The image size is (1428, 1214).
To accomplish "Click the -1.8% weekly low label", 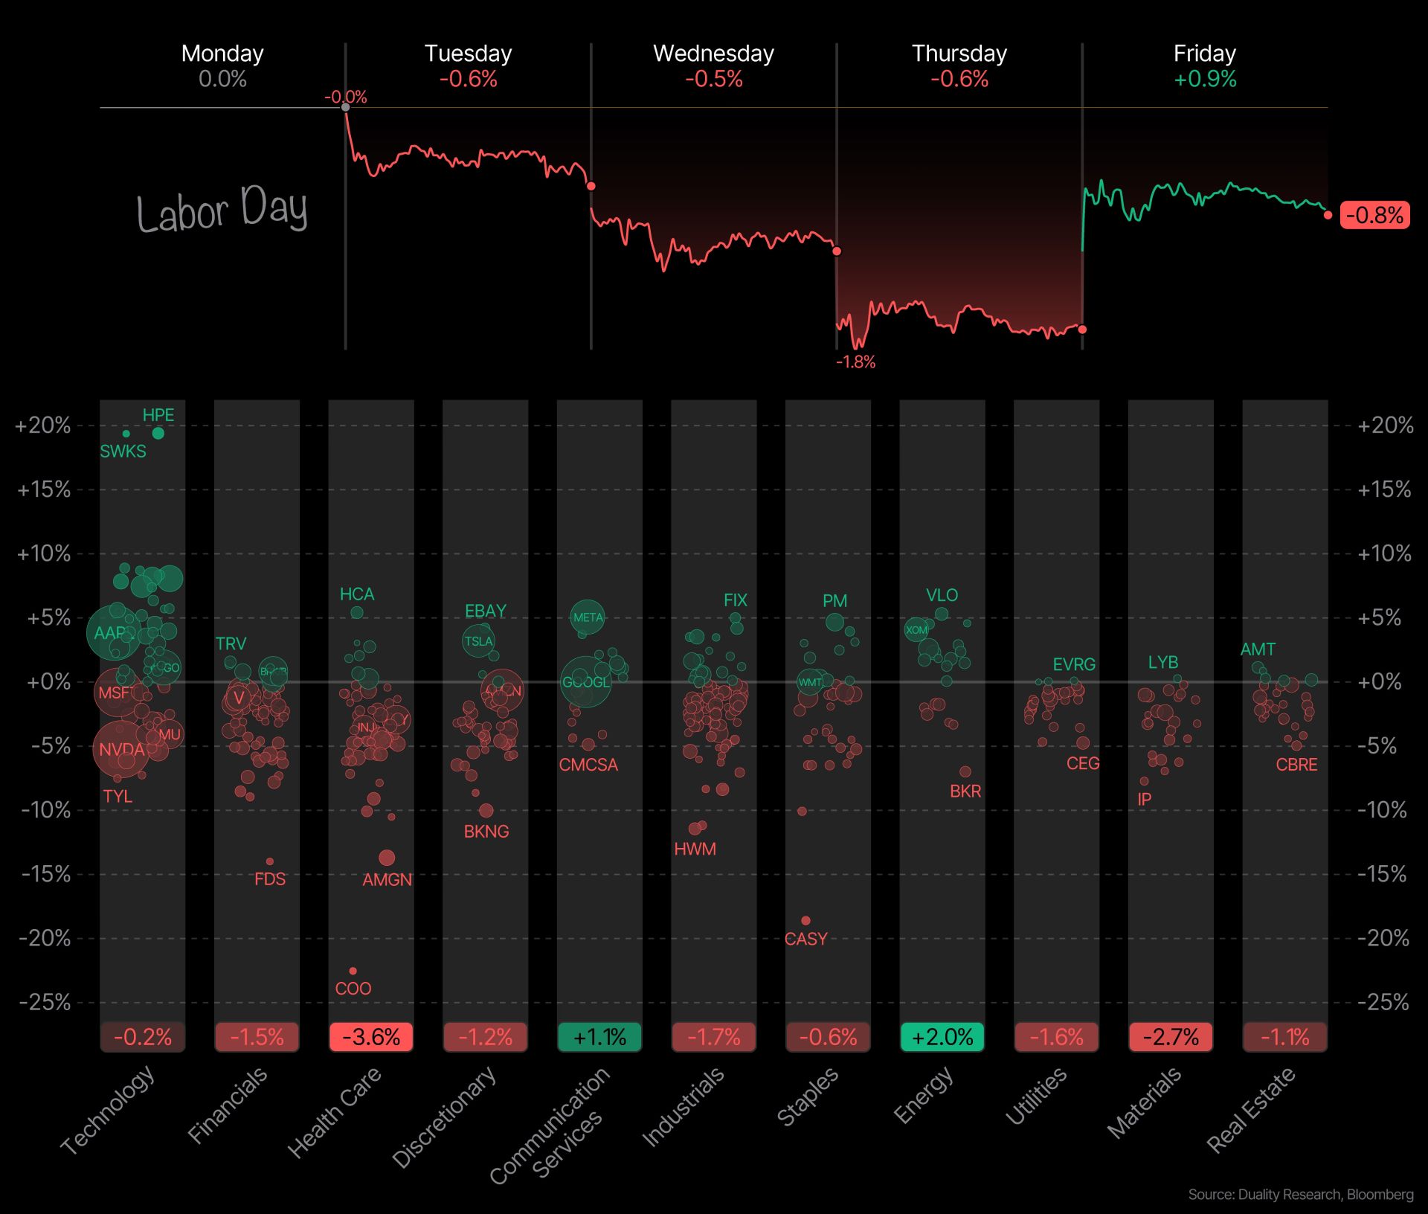I will 855,362.
